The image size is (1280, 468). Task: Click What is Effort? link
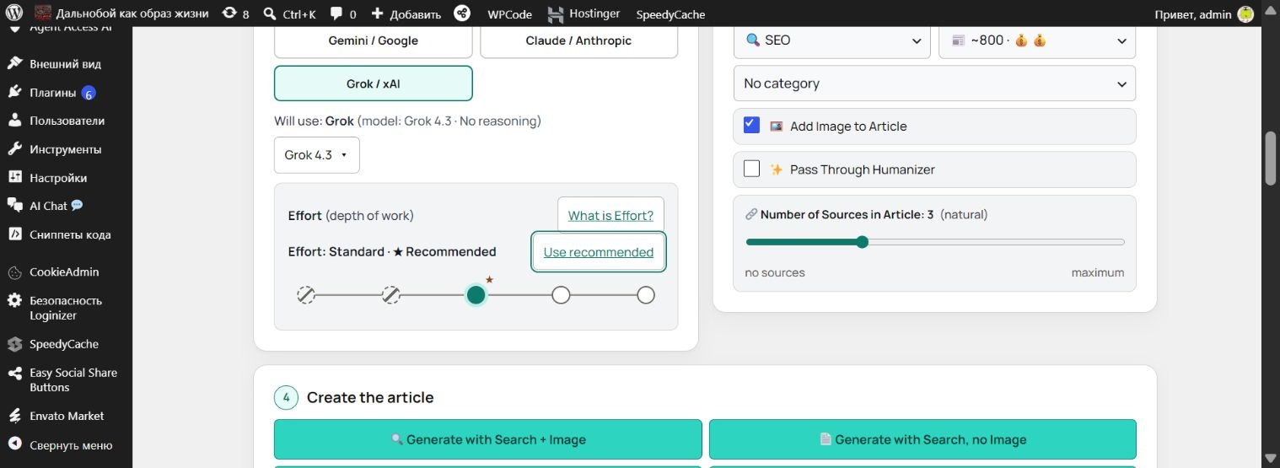(x=610, y=215)
